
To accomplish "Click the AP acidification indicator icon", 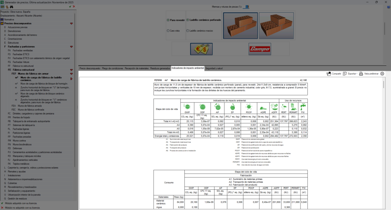I will (x=217, y=107).
